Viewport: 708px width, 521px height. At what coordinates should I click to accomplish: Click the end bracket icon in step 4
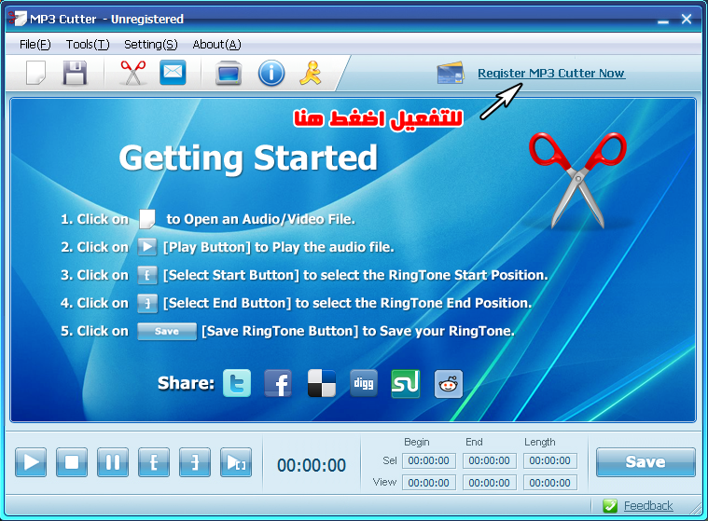[147, 303]
